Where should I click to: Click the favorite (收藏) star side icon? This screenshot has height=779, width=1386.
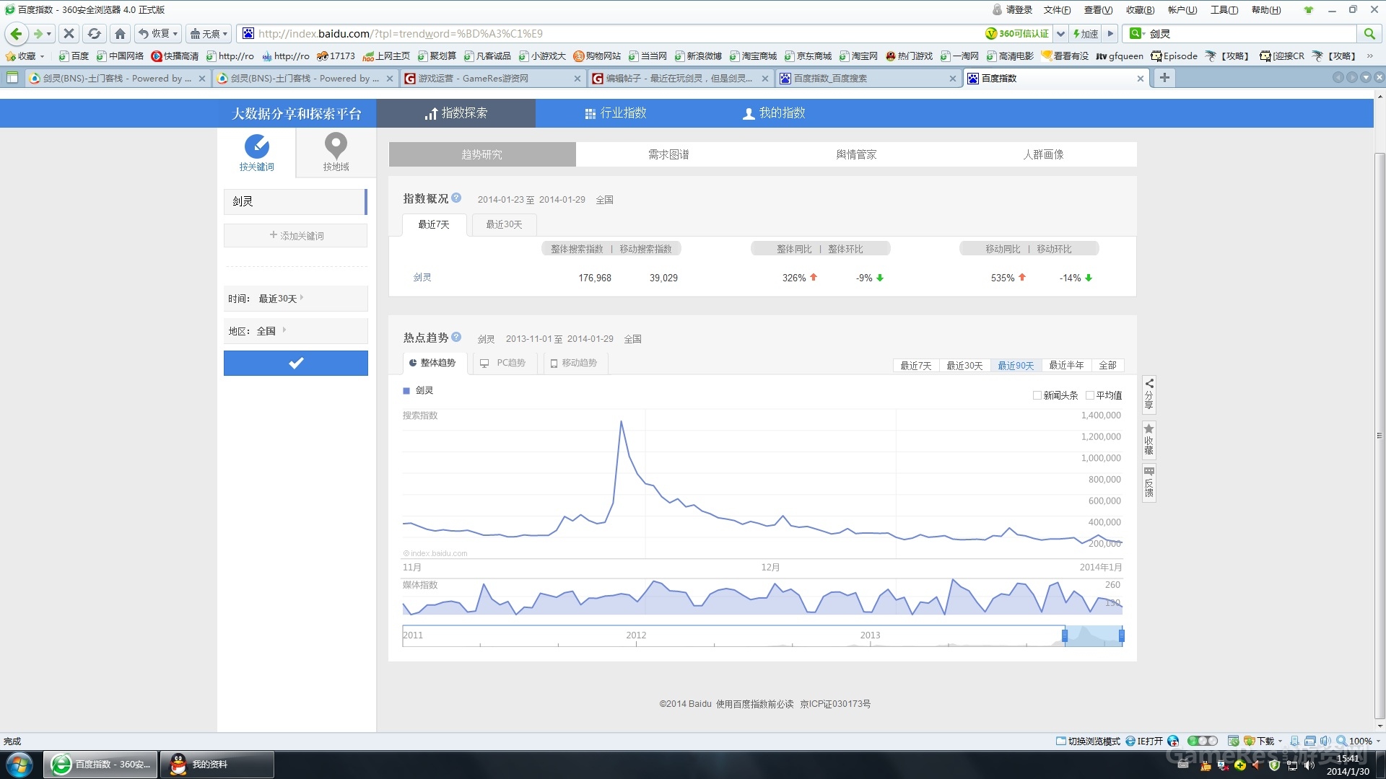click(x=1149, y=439)
